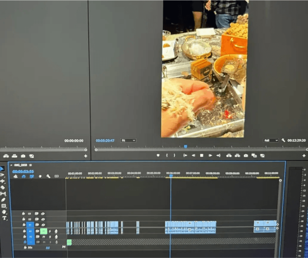Select the Slip tool

coord(3,194)
